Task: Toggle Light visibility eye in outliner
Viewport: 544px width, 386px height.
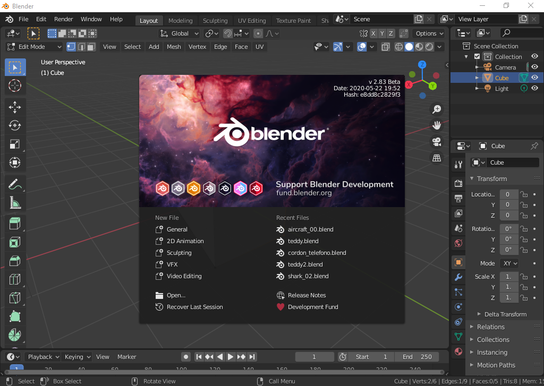Action: point(534,88)
